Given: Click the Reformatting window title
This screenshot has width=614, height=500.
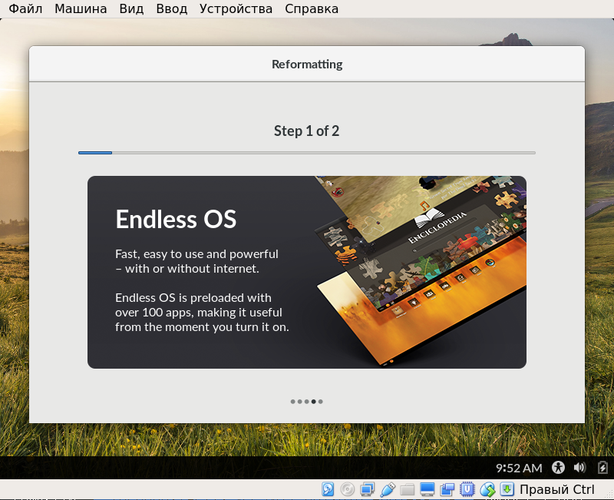Looking at the screenshot, I should click(x=307, y=65).
